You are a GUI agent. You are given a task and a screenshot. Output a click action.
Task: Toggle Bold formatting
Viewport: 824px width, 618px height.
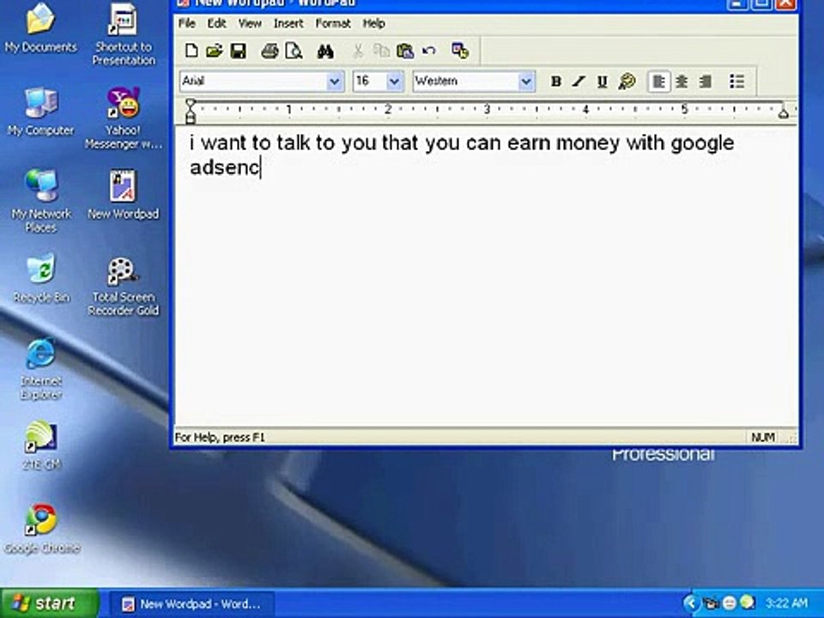(556, 82)
